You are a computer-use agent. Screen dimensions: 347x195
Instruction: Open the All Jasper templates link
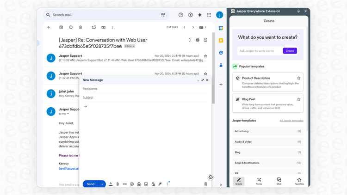click(291, 121)
